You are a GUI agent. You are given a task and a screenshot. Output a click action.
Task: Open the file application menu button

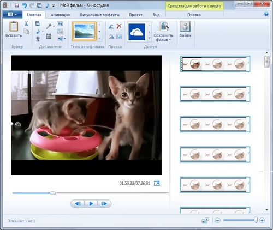tap(12, 14)
